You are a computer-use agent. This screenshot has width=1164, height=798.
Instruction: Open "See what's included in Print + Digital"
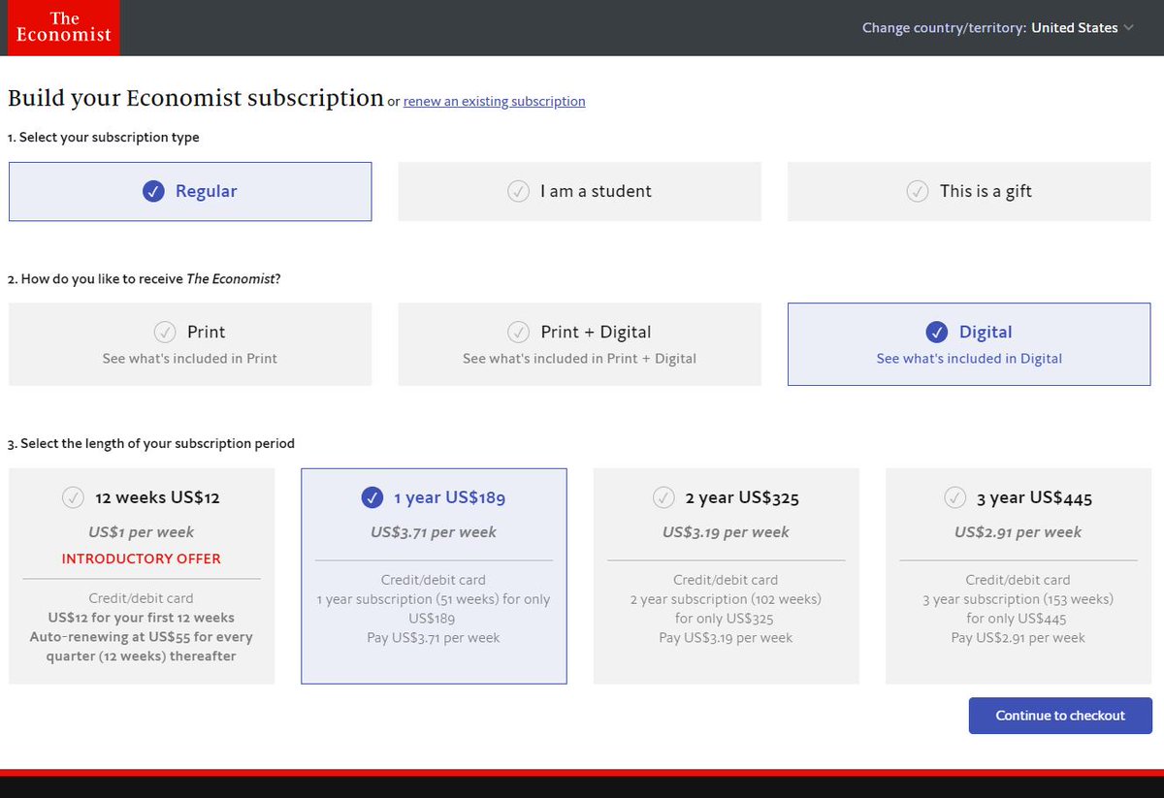click(579, 359)
